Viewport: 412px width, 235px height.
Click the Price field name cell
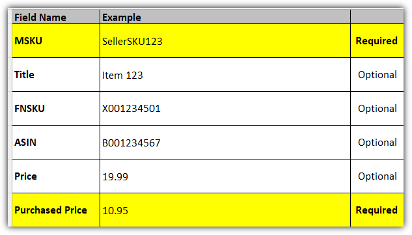pyautogui.click(x=56, y=176)
